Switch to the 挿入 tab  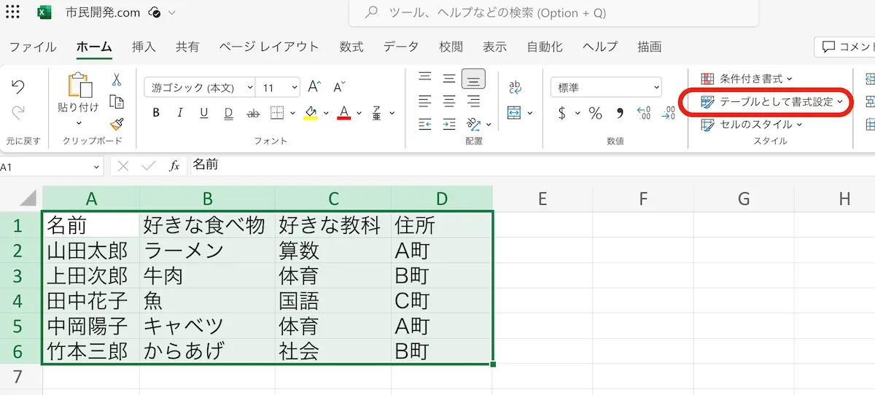click(x=144, y=47)
